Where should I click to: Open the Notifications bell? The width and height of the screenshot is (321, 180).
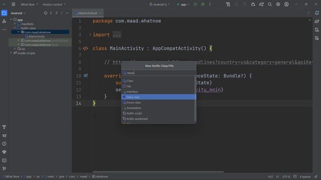[x=317, y=13]
